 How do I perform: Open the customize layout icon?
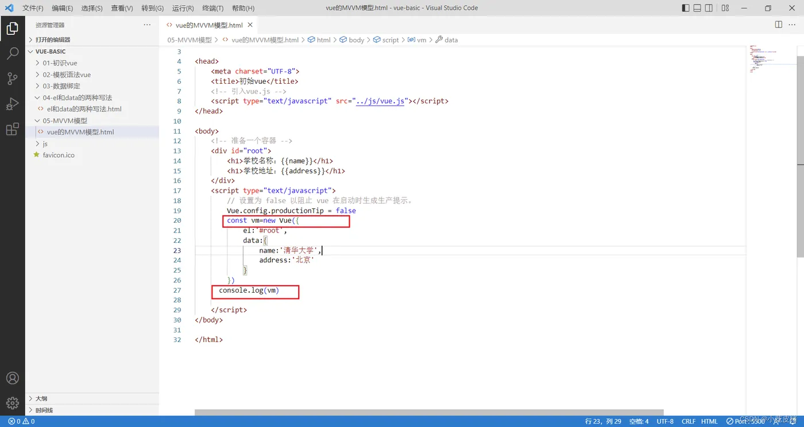[725, 8]
